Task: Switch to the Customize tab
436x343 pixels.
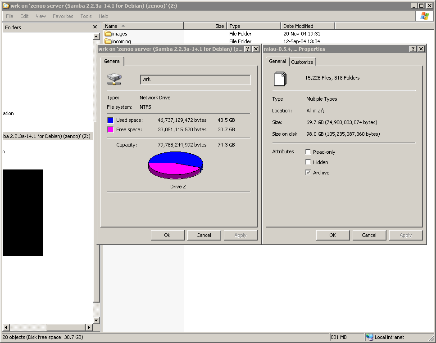Action: coord(302,62)
